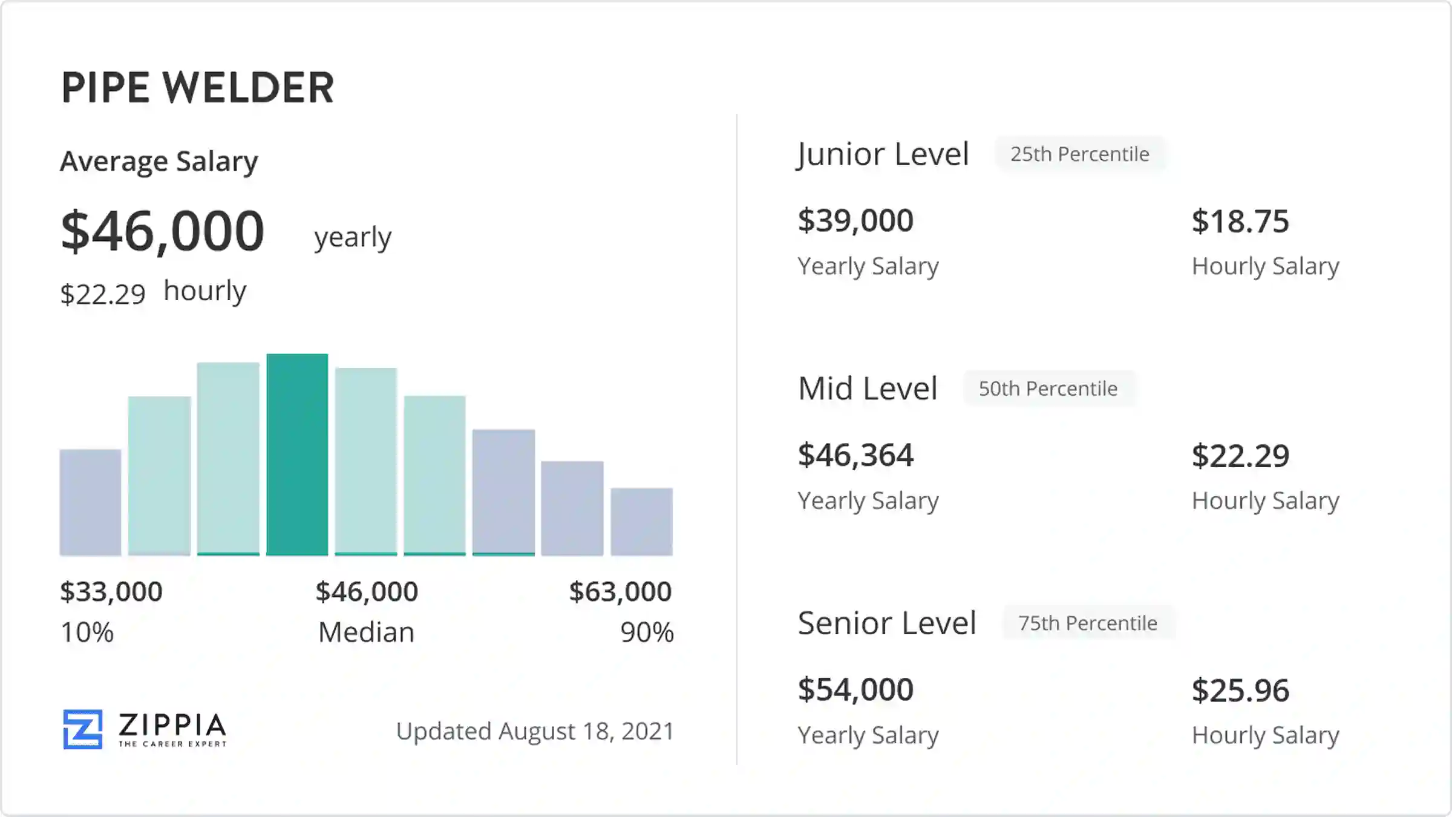The image size is (1452, 817).
Task: Select the Mid Level heading
Action: click(868, 389)
